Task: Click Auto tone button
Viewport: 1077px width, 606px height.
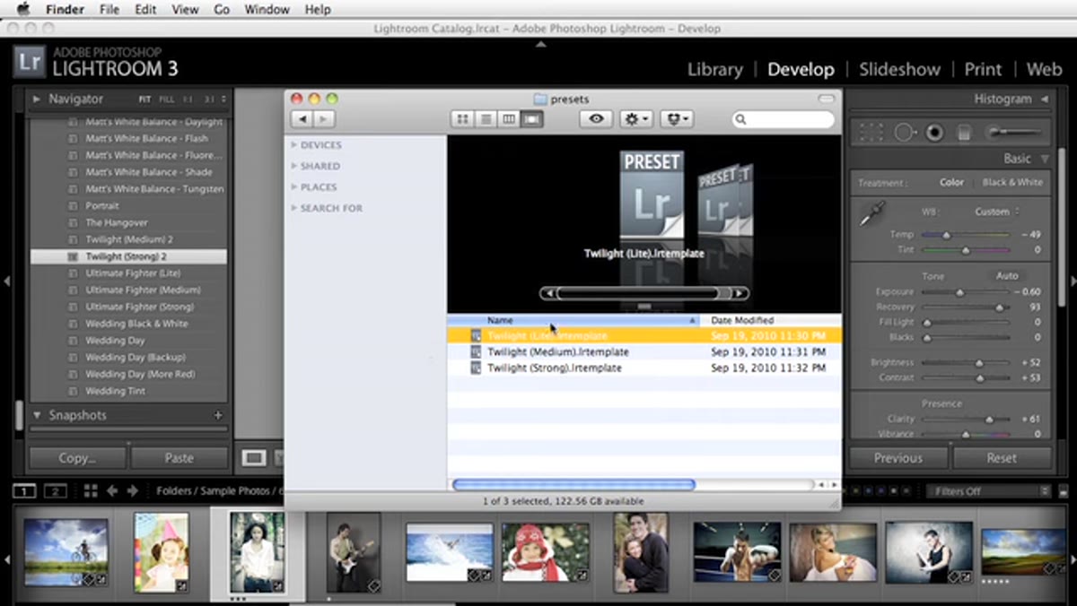Action: click(1007, 276)
